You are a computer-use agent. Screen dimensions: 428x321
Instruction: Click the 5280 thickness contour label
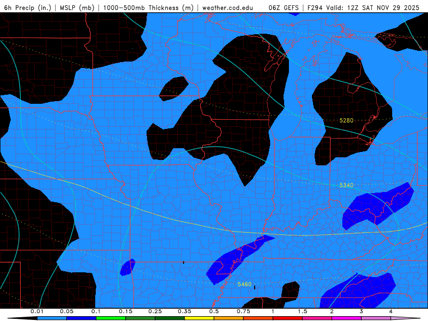tap(346, 120)
